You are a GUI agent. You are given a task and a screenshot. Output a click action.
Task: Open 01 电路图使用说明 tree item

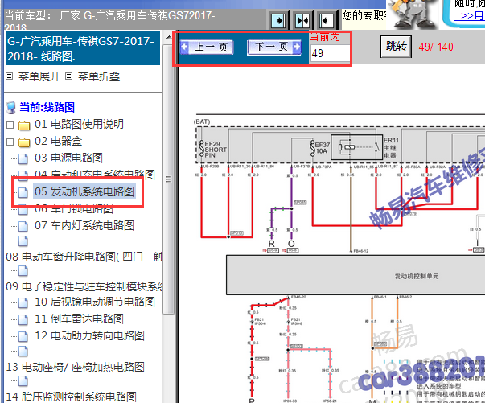(79, 125)
